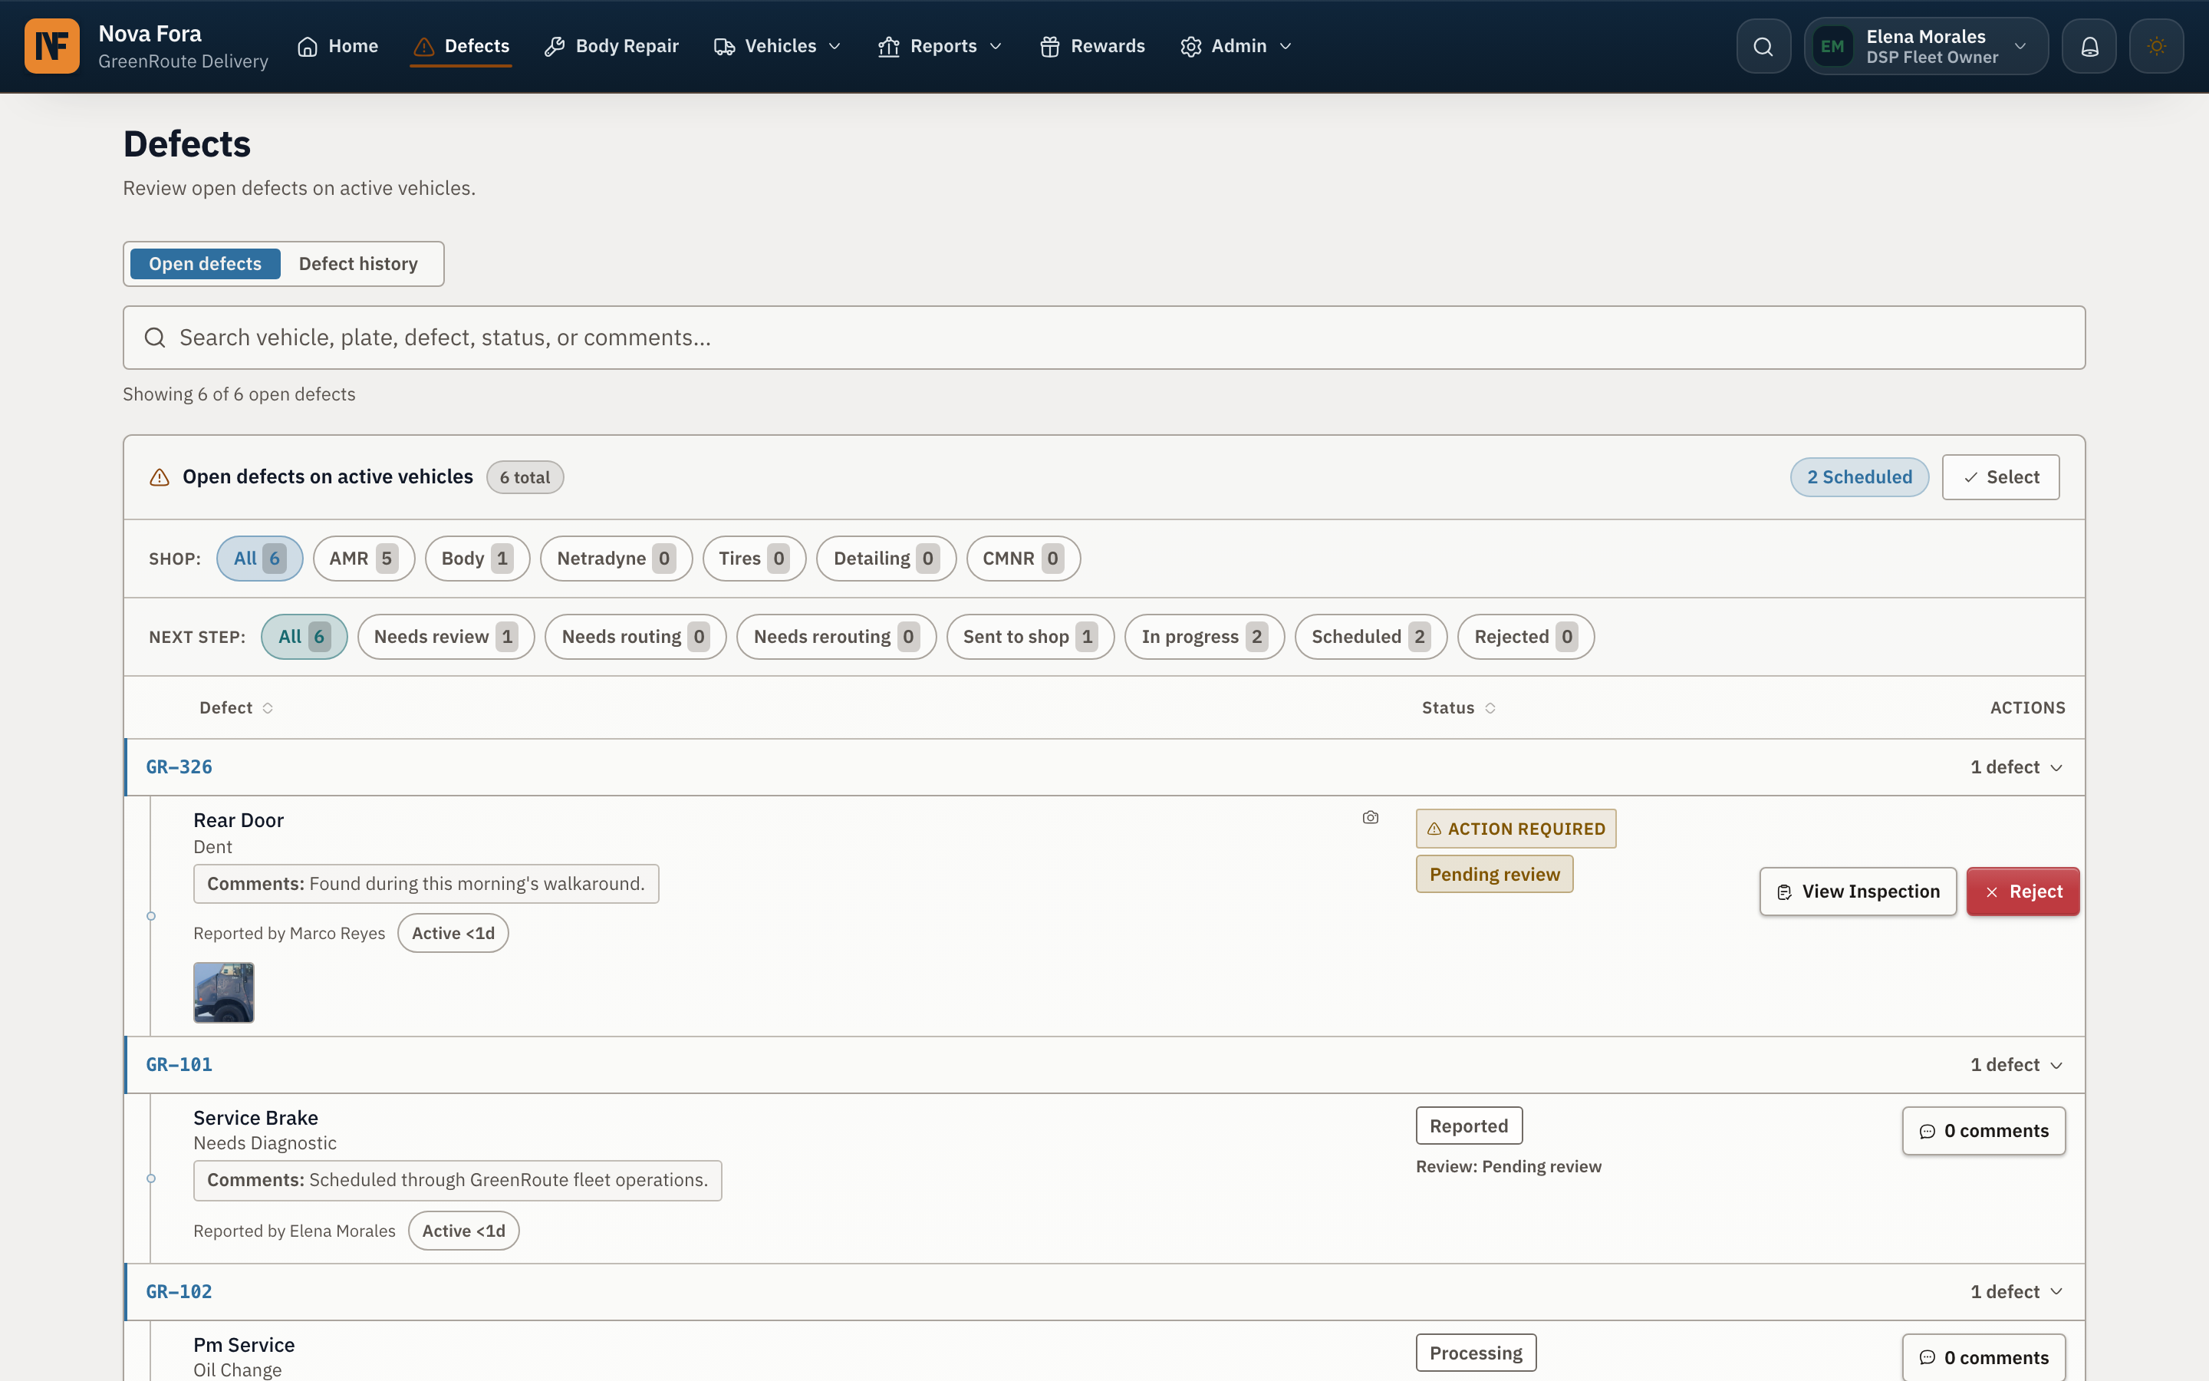Open comments for Service Brake defect
This screenshot has width=2209, height=1381.
[1983, 1131]
